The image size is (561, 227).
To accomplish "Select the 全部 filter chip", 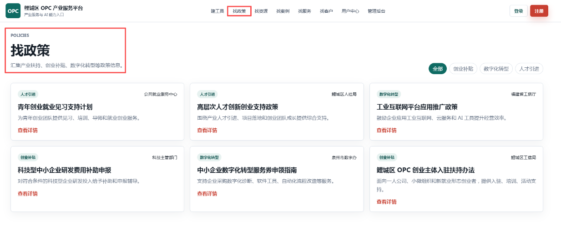I will click(438, 69).
